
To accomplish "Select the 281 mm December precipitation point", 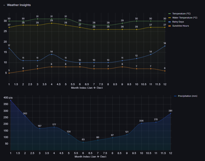I will (x=171, y=113).
